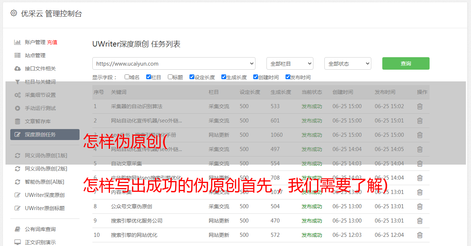This screenshot has height=246, width=471.
Task: Click the 当前状态 column header
Action: coord(312,92)
